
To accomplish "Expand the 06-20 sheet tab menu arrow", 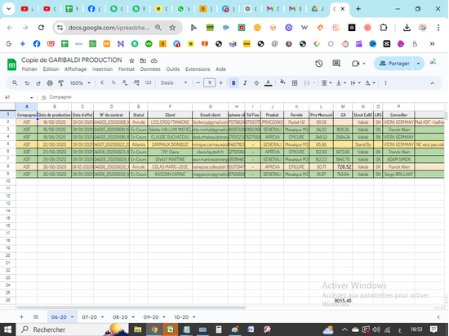I will tap(72, 317).
